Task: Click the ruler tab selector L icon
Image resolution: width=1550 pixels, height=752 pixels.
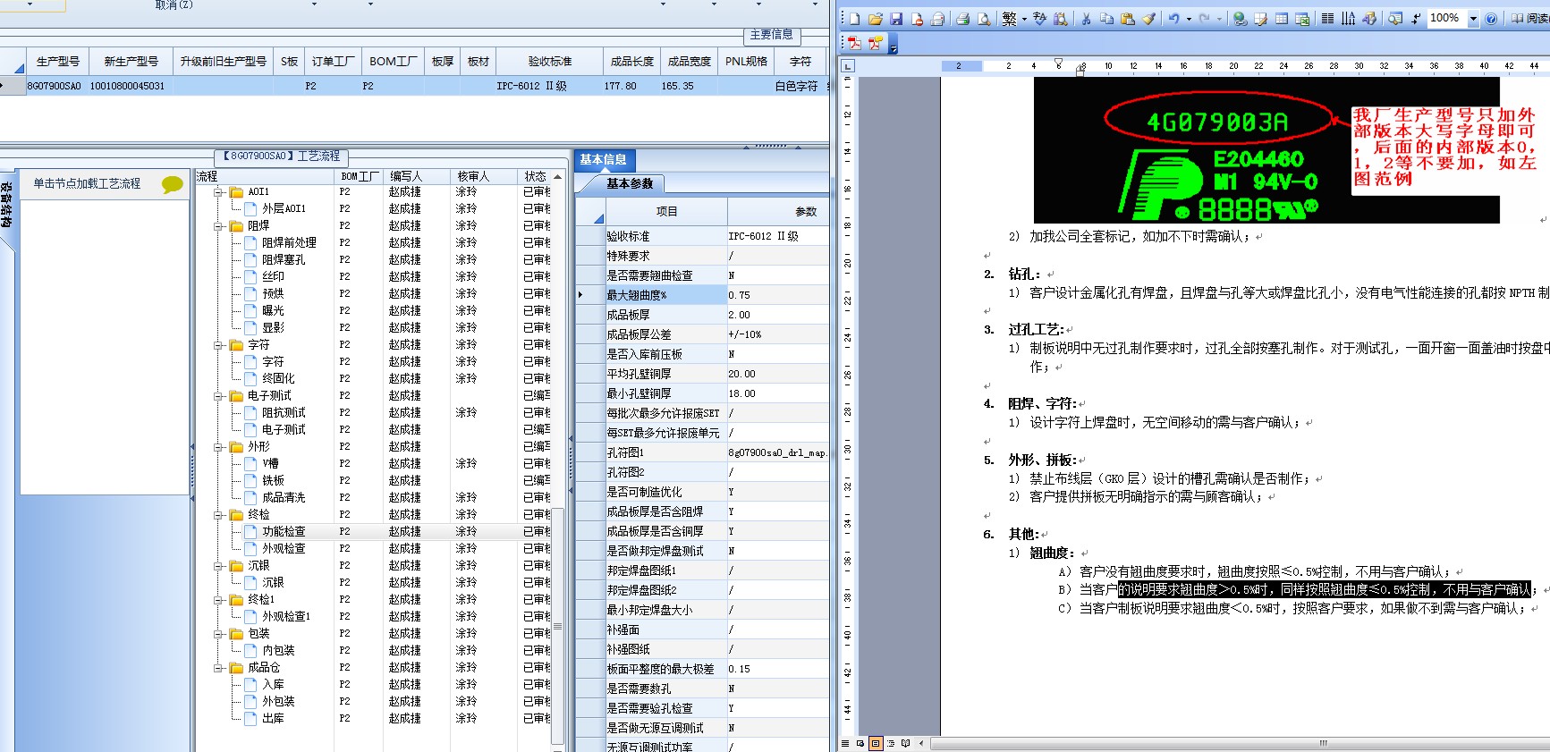Action: click(849, 65)
